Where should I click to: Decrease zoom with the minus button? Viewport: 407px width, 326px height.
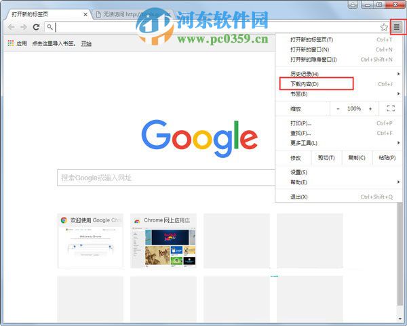point(338,108)
